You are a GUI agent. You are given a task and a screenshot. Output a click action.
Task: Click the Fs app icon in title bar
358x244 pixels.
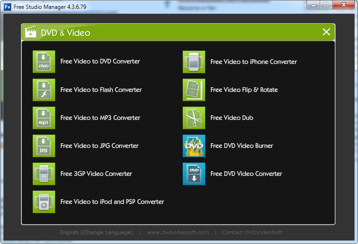7,7
